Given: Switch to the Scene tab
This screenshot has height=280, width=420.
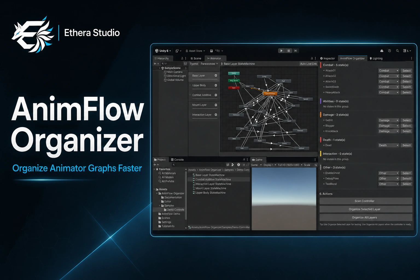Looking at the screenshot, I should (x=196, y=59).
